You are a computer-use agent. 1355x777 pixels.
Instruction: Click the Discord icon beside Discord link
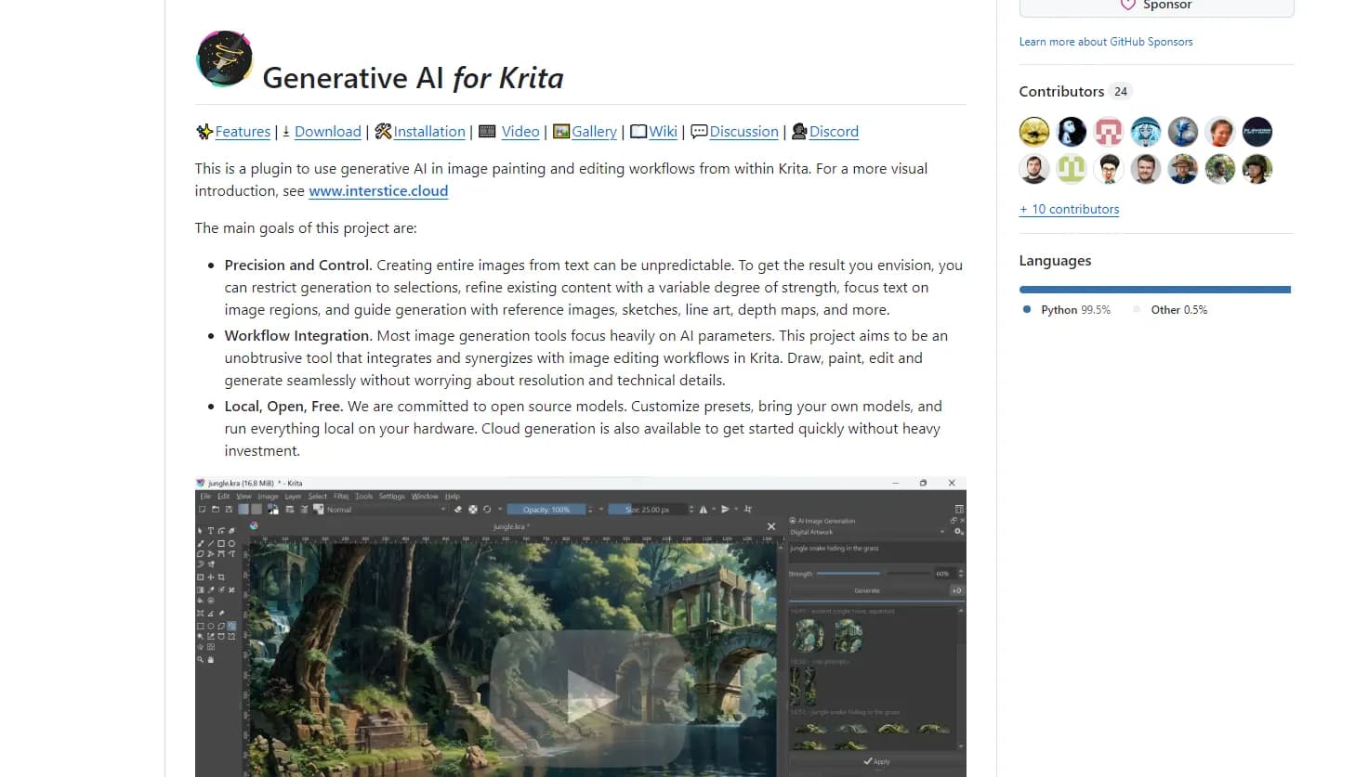coord(798,132)
